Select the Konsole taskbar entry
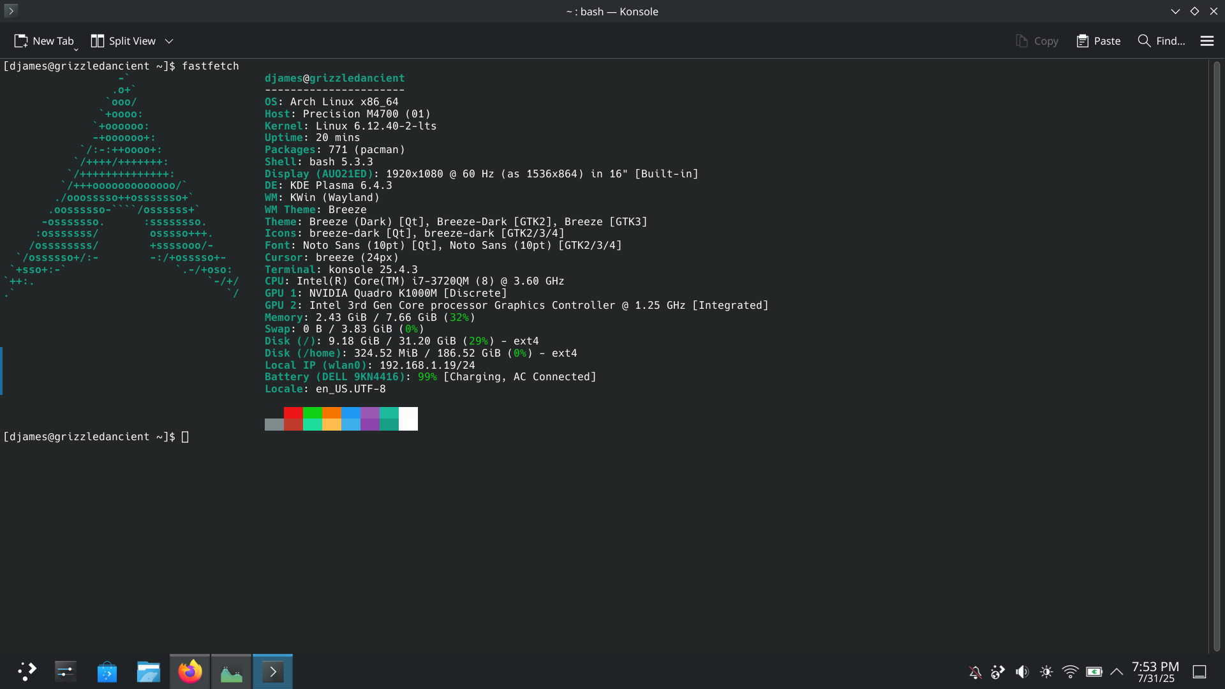 coord(272,671)
